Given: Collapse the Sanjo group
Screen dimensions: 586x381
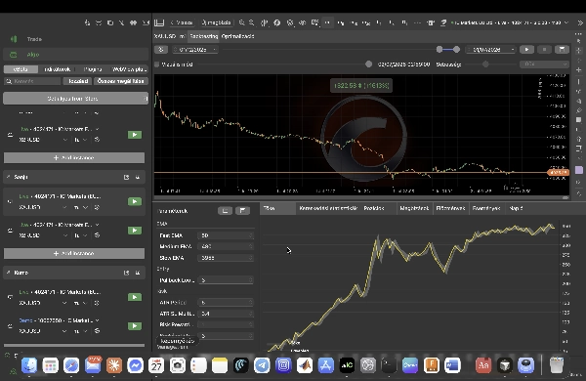Looking at the screenshot, I should 8,177.
